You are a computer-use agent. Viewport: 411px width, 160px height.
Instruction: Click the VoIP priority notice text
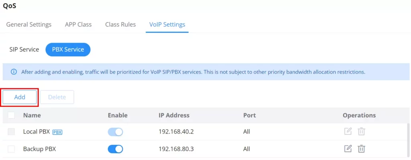pyautogui.click(x=193, y=72)
